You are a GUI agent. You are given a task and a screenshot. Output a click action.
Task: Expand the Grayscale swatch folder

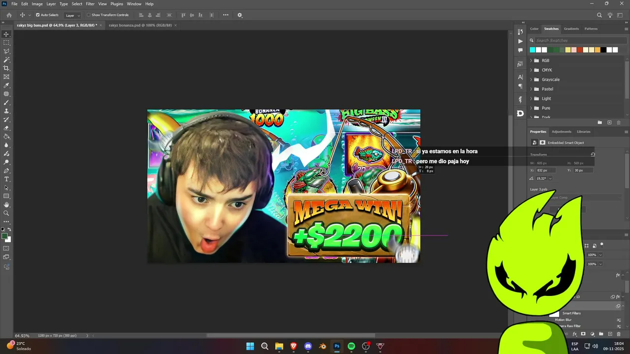tap(531, 80)
